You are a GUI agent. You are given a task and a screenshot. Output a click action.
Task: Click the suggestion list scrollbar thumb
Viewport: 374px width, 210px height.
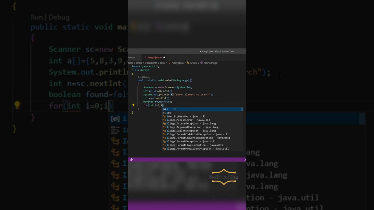tap(242, 109)
